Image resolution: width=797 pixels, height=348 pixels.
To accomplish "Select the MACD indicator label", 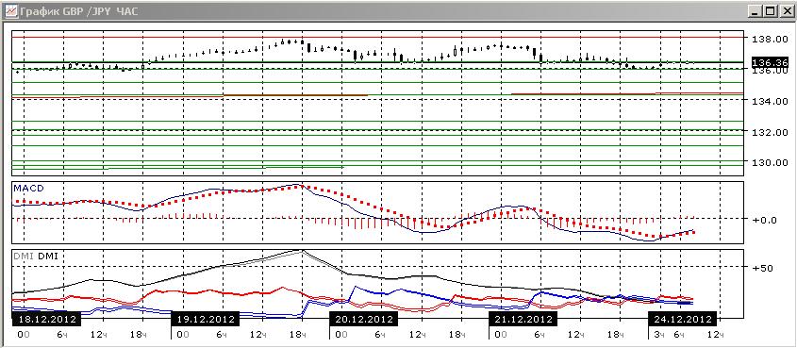I will click(28, 188).
